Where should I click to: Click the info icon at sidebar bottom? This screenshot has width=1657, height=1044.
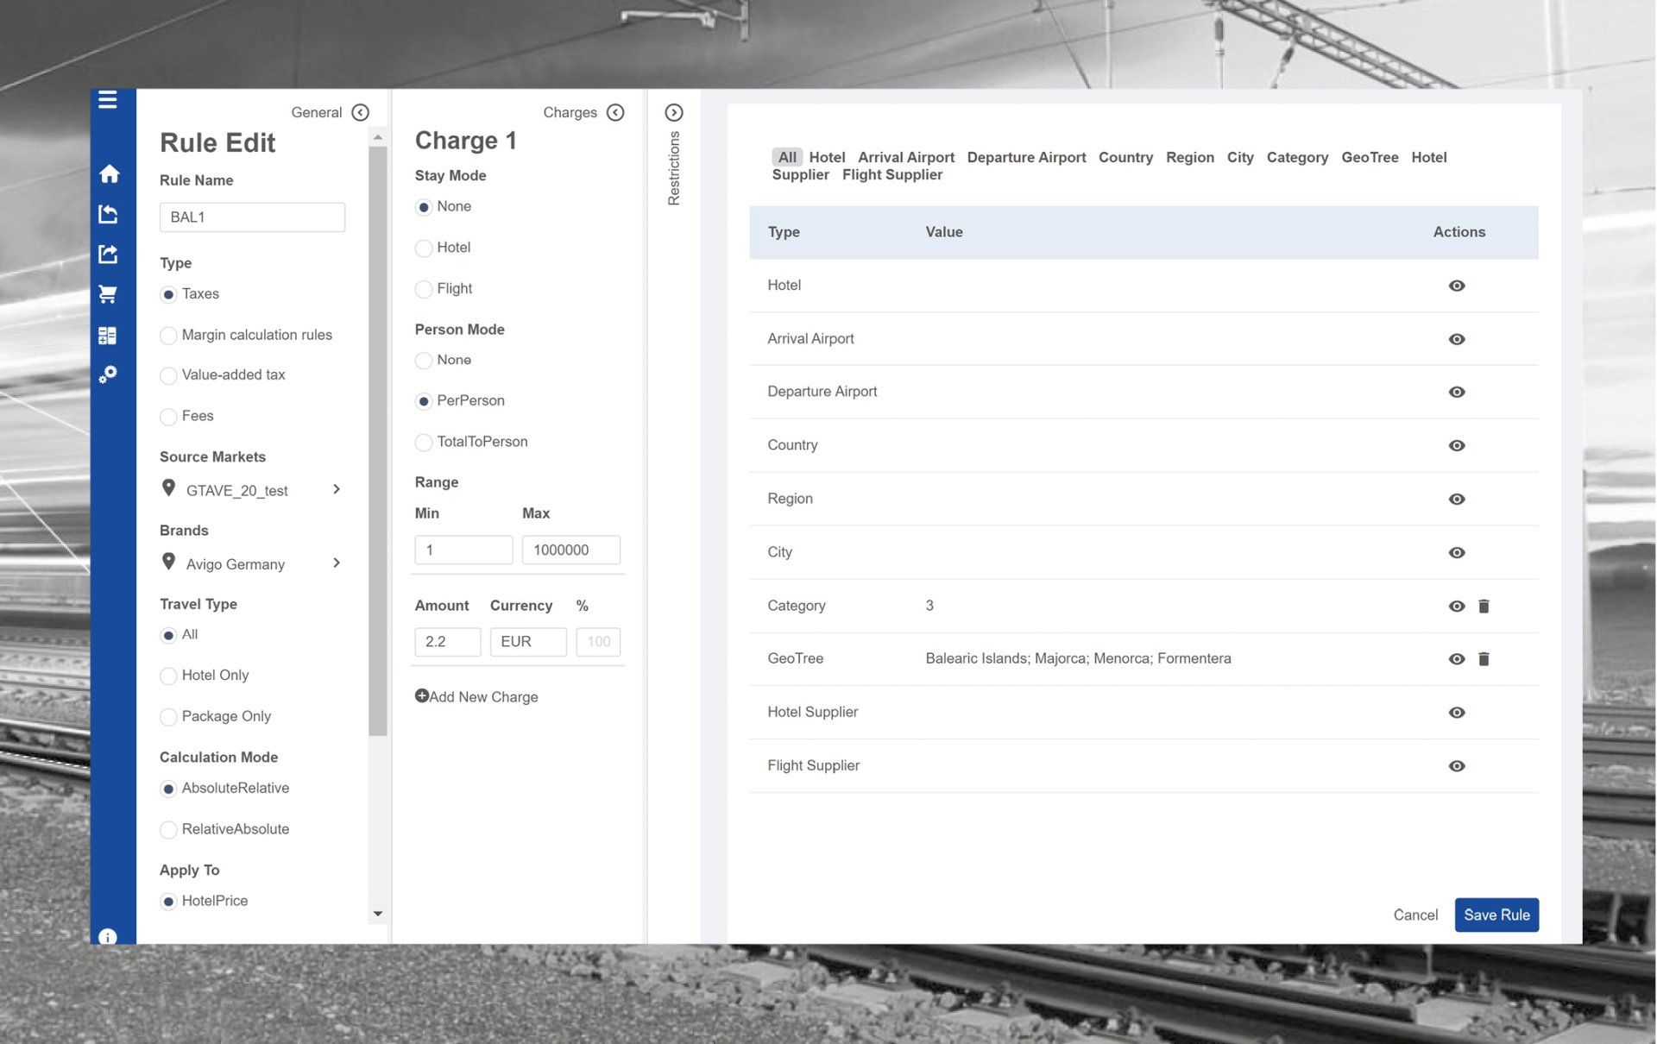coord(108,937)
